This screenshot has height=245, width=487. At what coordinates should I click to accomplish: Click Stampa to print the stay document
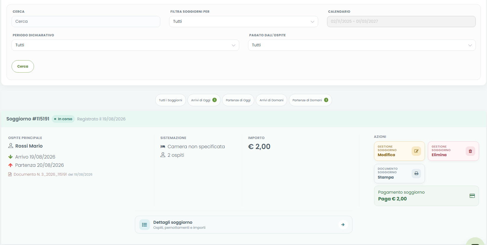(399, 174)
